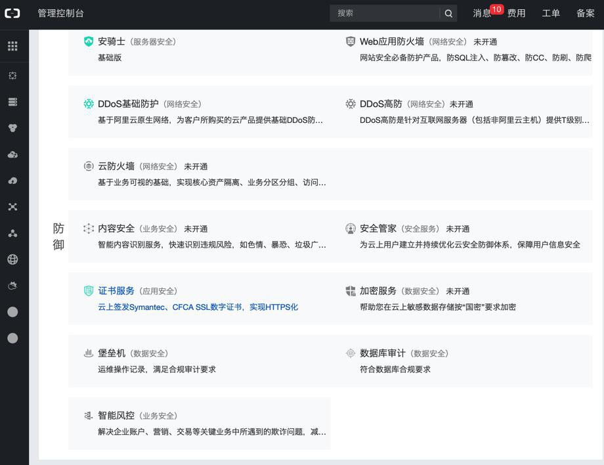Click the 内容安全 dotted icon
The image size is (604, 465).
[x=89, y=229]
